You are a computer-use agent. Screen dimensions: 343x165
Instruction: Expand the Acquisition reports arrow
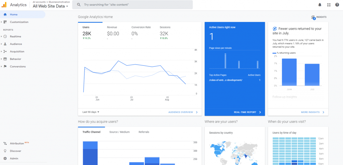pos(1,52)
